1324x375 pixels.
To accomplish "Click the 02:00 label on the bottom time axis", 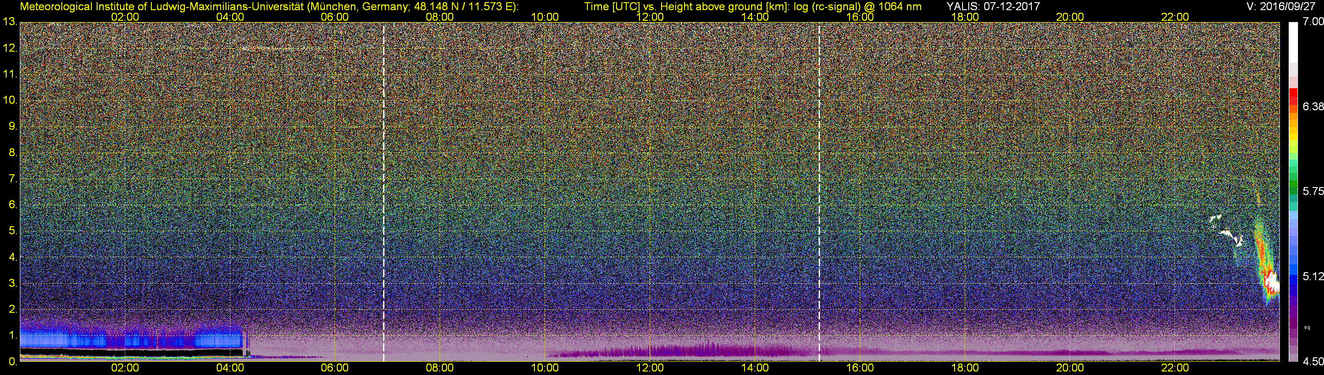I will tap(125, 368).
